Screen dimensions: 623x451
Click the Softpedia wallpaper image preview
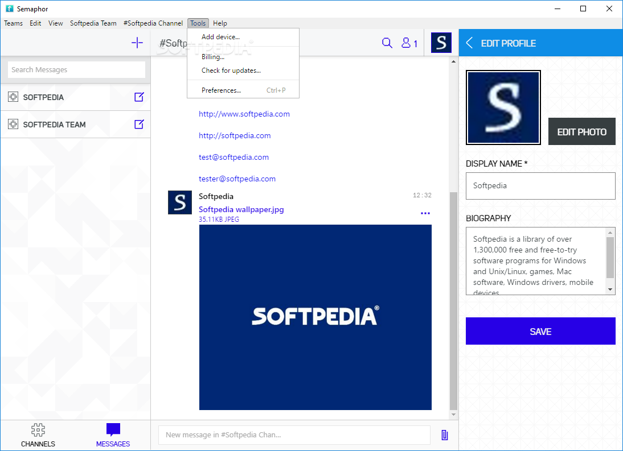[315, 317]
